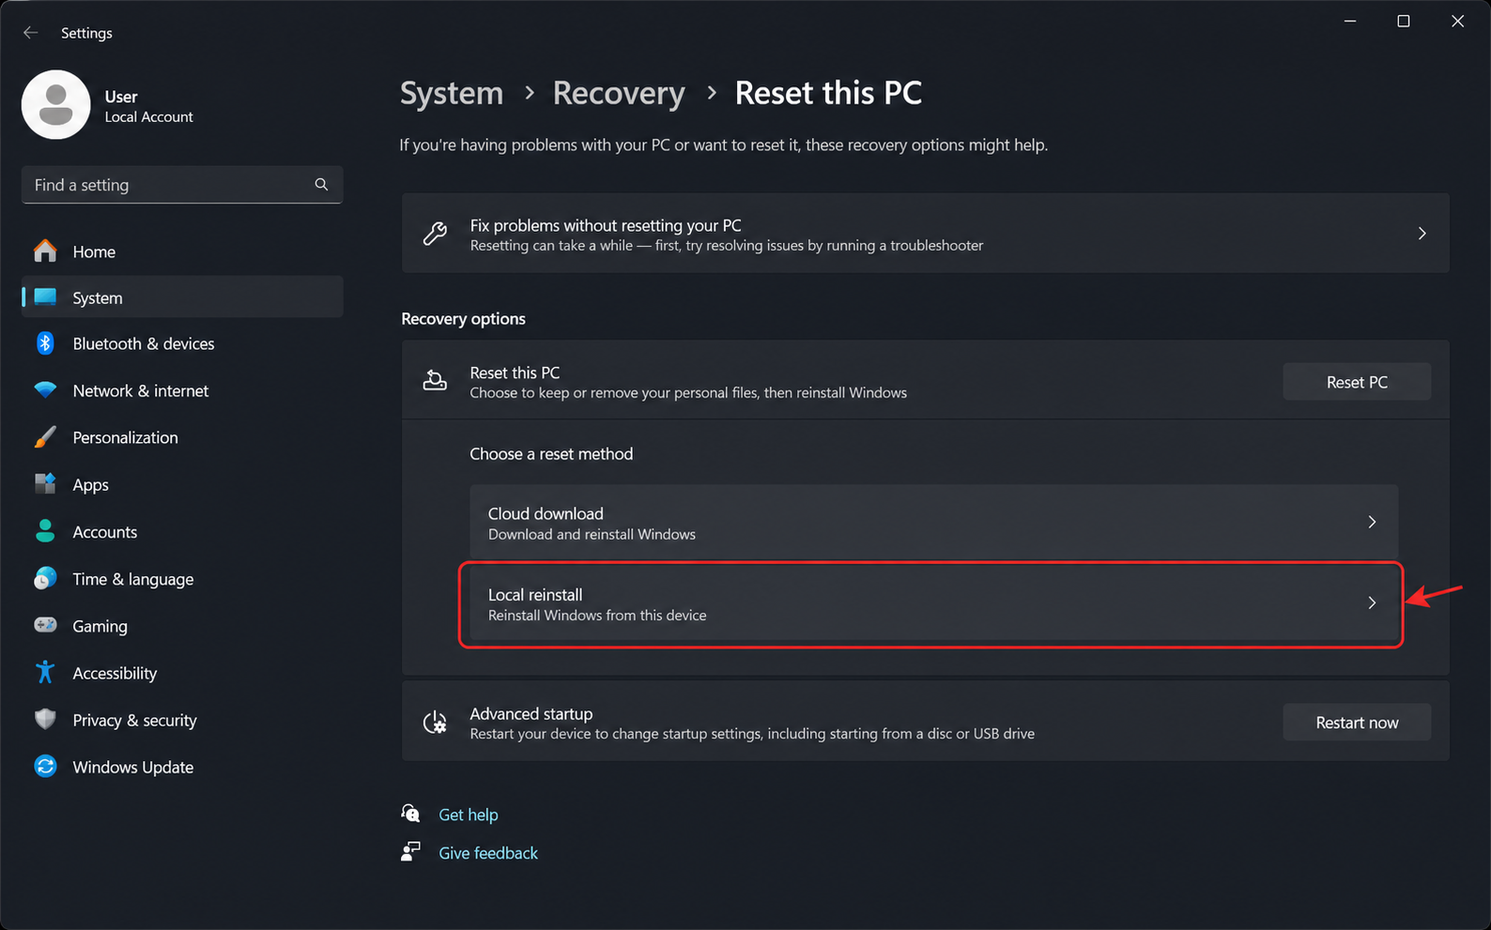Click the Give feedback person icon
The width and height of the screenshot is (1491, 930).
tap(411, 851)
